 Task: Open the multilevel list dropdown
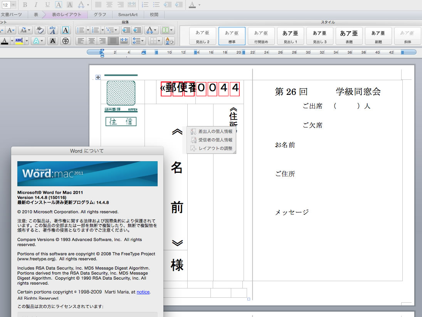[112, 30]
